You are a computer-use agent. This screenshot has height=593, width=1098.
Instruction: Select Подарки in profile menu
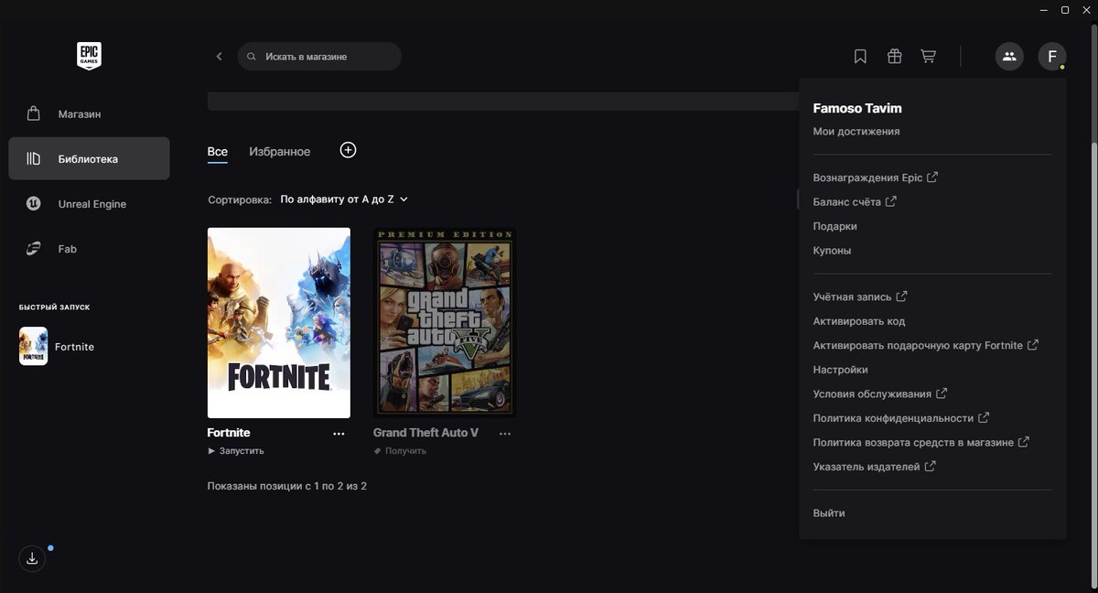pyautogui.click(x=834, y=226)
